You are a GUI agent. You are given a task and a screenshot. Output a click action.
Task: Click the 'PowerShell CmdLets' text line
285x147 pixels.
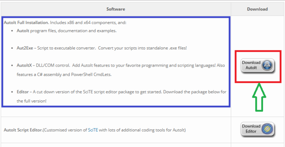[x=64, y=74]
